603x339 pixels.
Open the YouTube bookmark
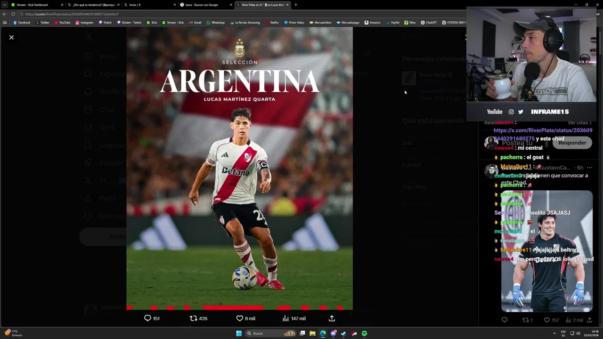pos(62,23)
